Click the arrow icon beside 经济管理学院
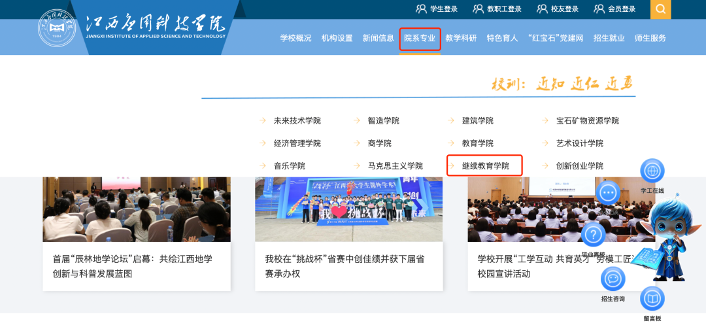 (263, 143)
